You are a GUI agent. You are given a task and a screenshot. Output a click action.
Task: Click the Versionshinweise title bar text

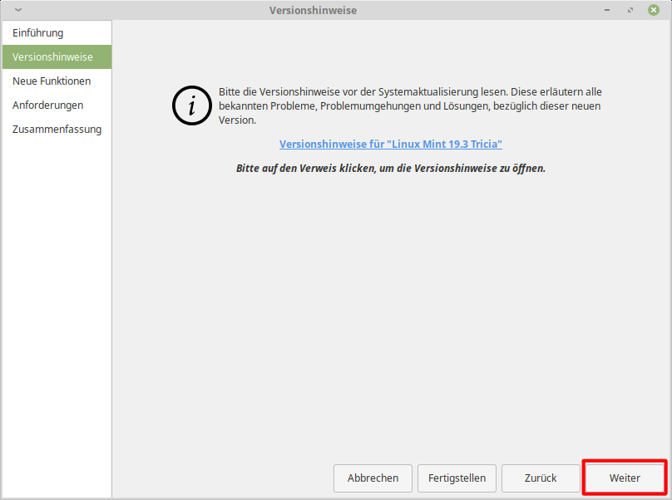coord(313,10)
